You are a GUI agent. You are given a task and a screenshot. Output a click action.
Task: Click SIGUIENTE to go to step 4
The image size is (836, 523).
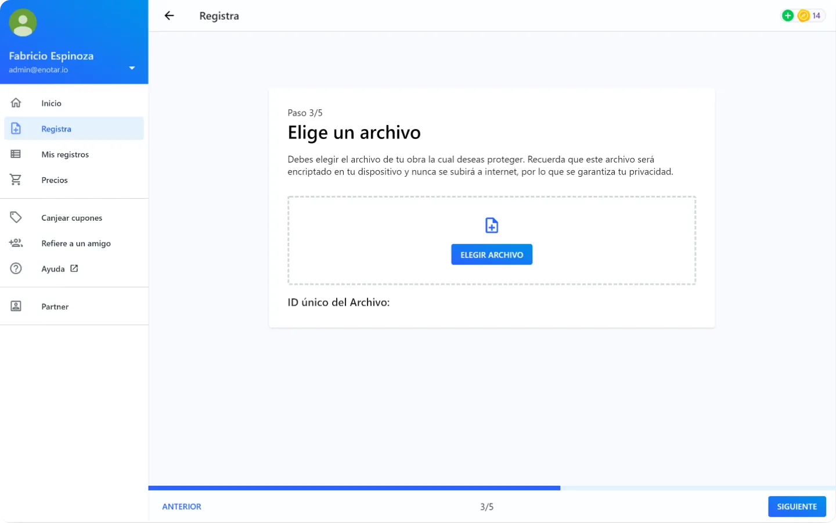[x=797, y=506]
